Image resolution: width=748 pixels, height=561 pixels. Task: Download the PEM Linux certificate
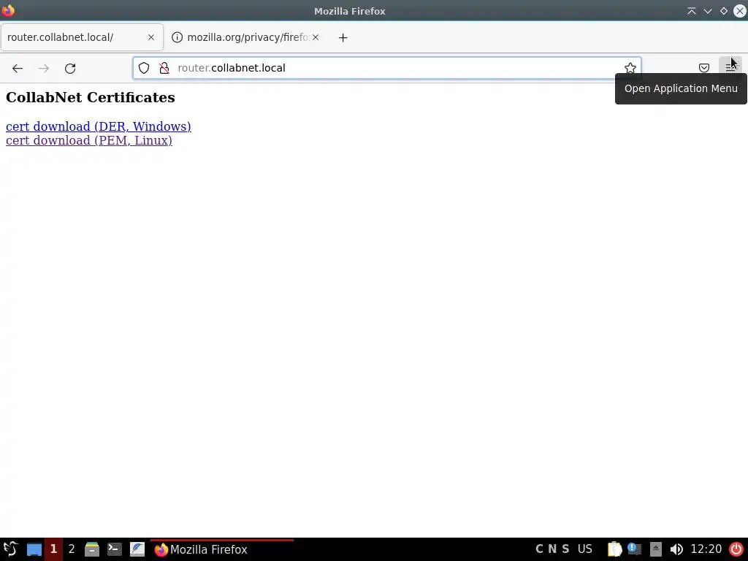(x=88, y=140)
